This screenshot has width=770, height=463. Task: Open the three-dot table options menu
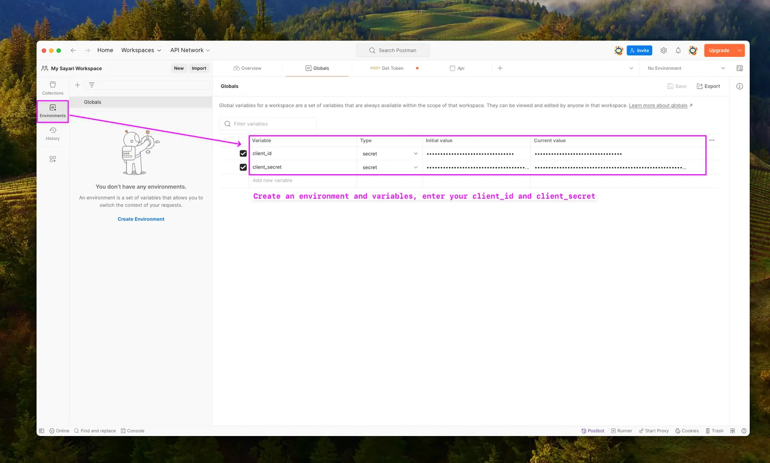point(712,140)
